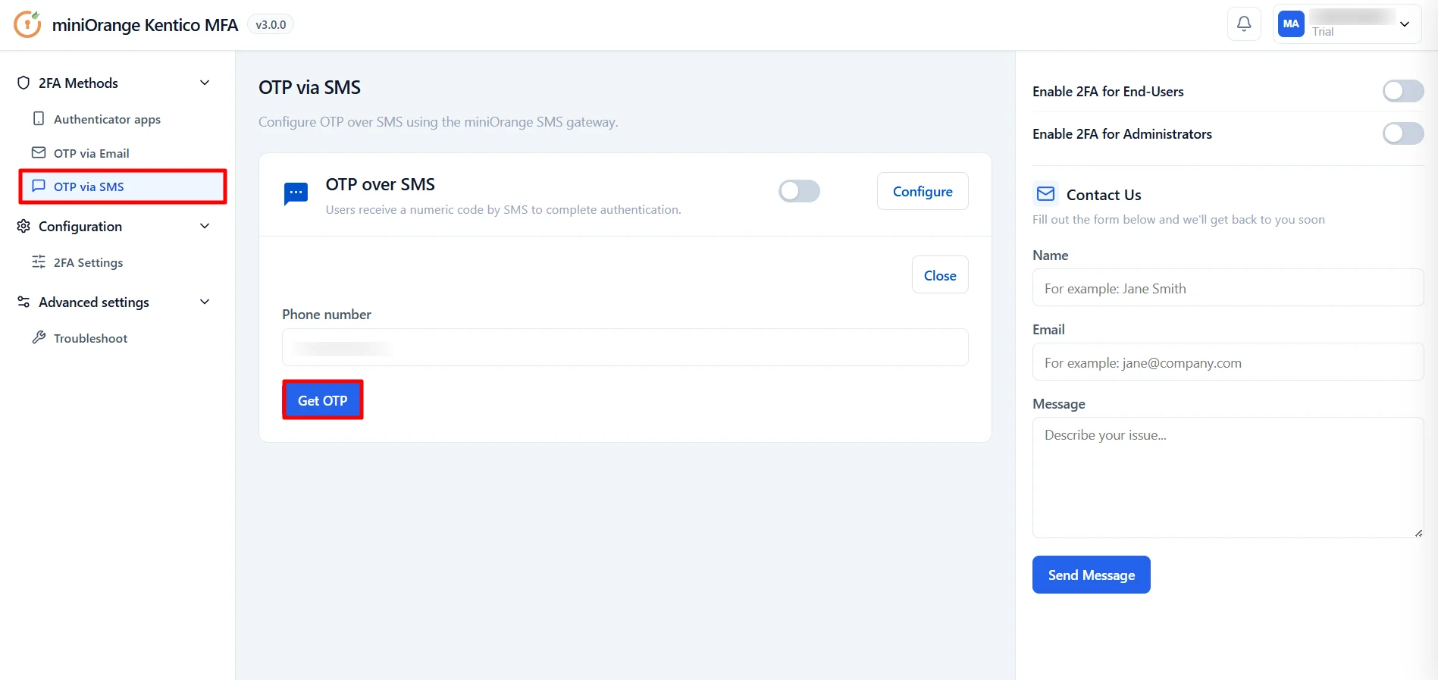This screenshot has height=680, width=1438.
Task: Select OTP via SMS menu item
Action: coord(122,186)
